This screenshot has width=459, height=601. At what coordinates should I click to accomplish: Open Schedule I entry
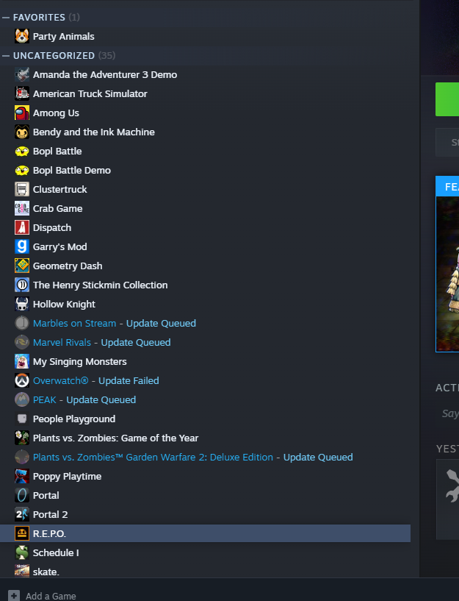[56, 552]
